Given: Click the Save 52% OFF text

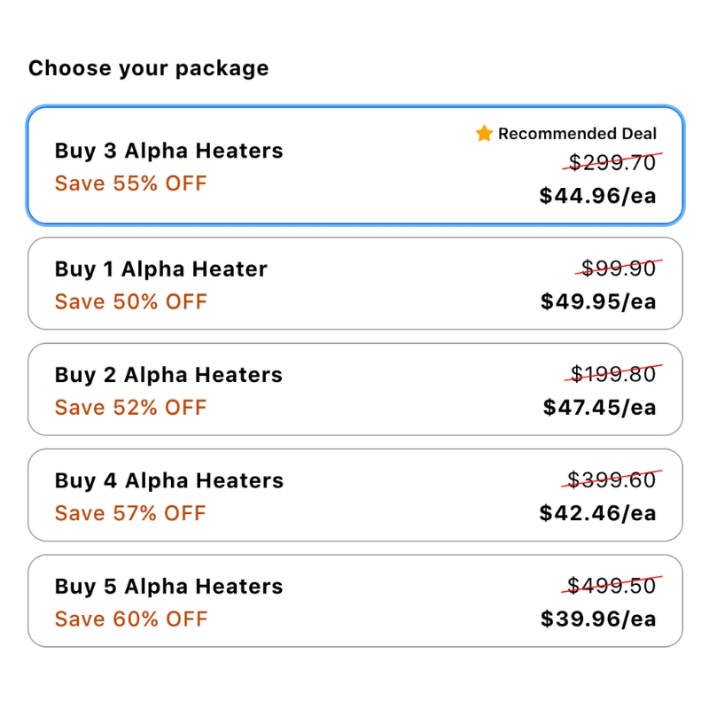Looking at the screenshot, I should [130, 408].
